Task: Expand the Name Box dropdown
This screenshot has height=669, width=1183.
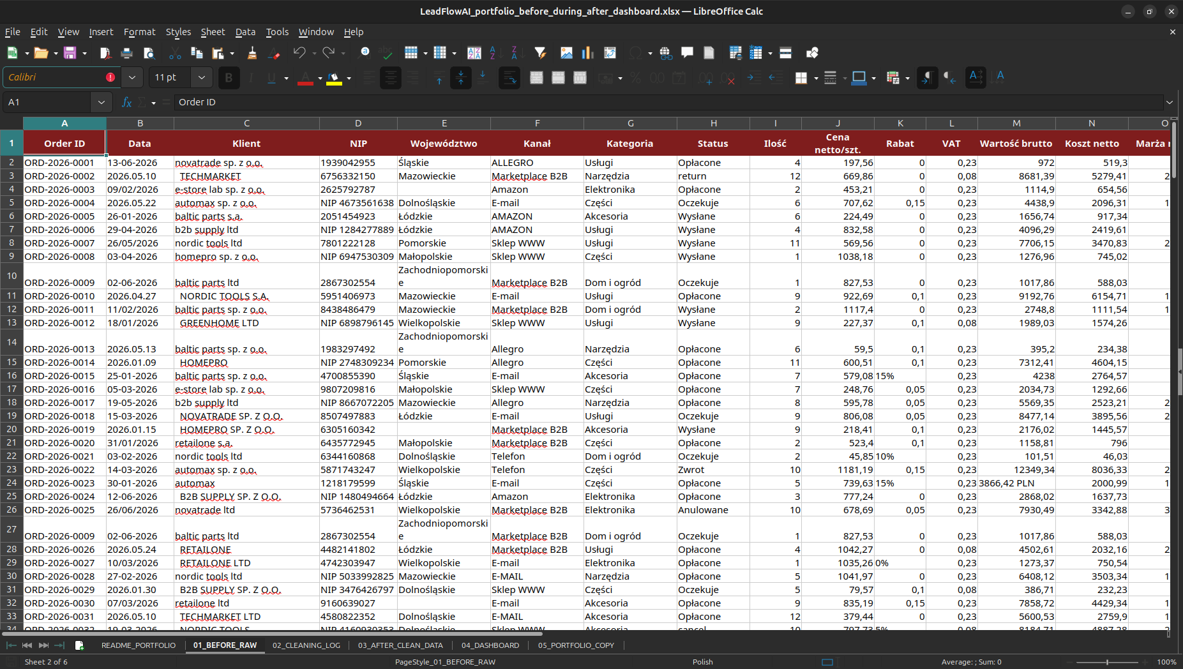Action: [102, 102]
